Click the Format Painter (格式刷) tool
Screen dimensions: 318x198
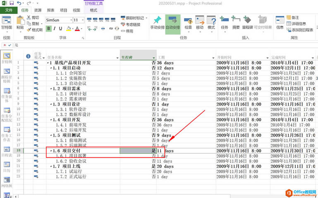(34, 30)
